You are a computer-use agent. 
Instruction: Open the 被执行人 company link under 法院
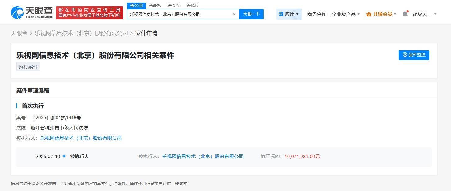coord(81,138)
